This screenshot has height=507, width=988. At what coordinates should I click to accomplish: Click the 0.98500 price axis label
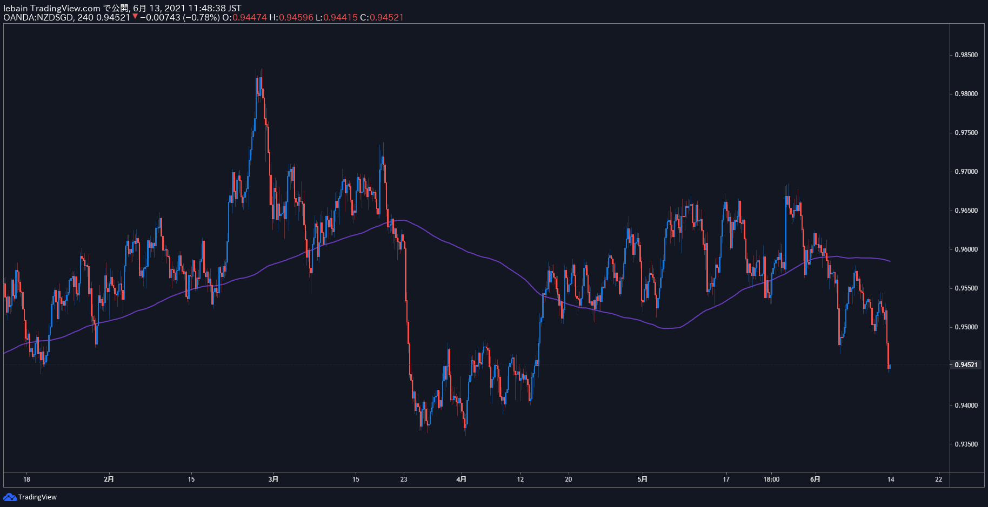[966, 55]
